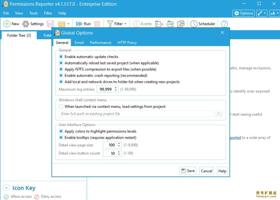Open the File menu
The height and width of the screenshot is (200, 280).
pos(6,13)
